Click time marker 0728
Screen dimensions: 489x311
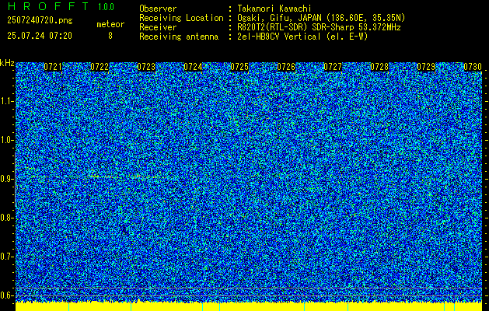point(379,67)
